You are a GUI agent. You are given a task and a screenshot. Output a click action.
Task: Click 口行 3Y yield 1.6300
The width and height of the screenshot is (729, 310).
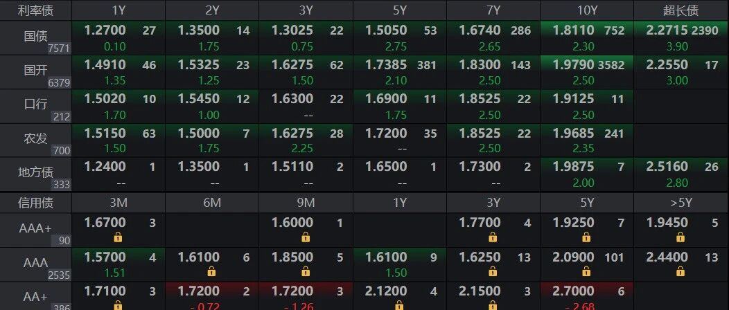pos(292,99)
